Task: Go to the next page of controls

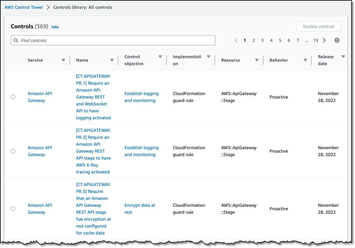Action: coord(324,40)
